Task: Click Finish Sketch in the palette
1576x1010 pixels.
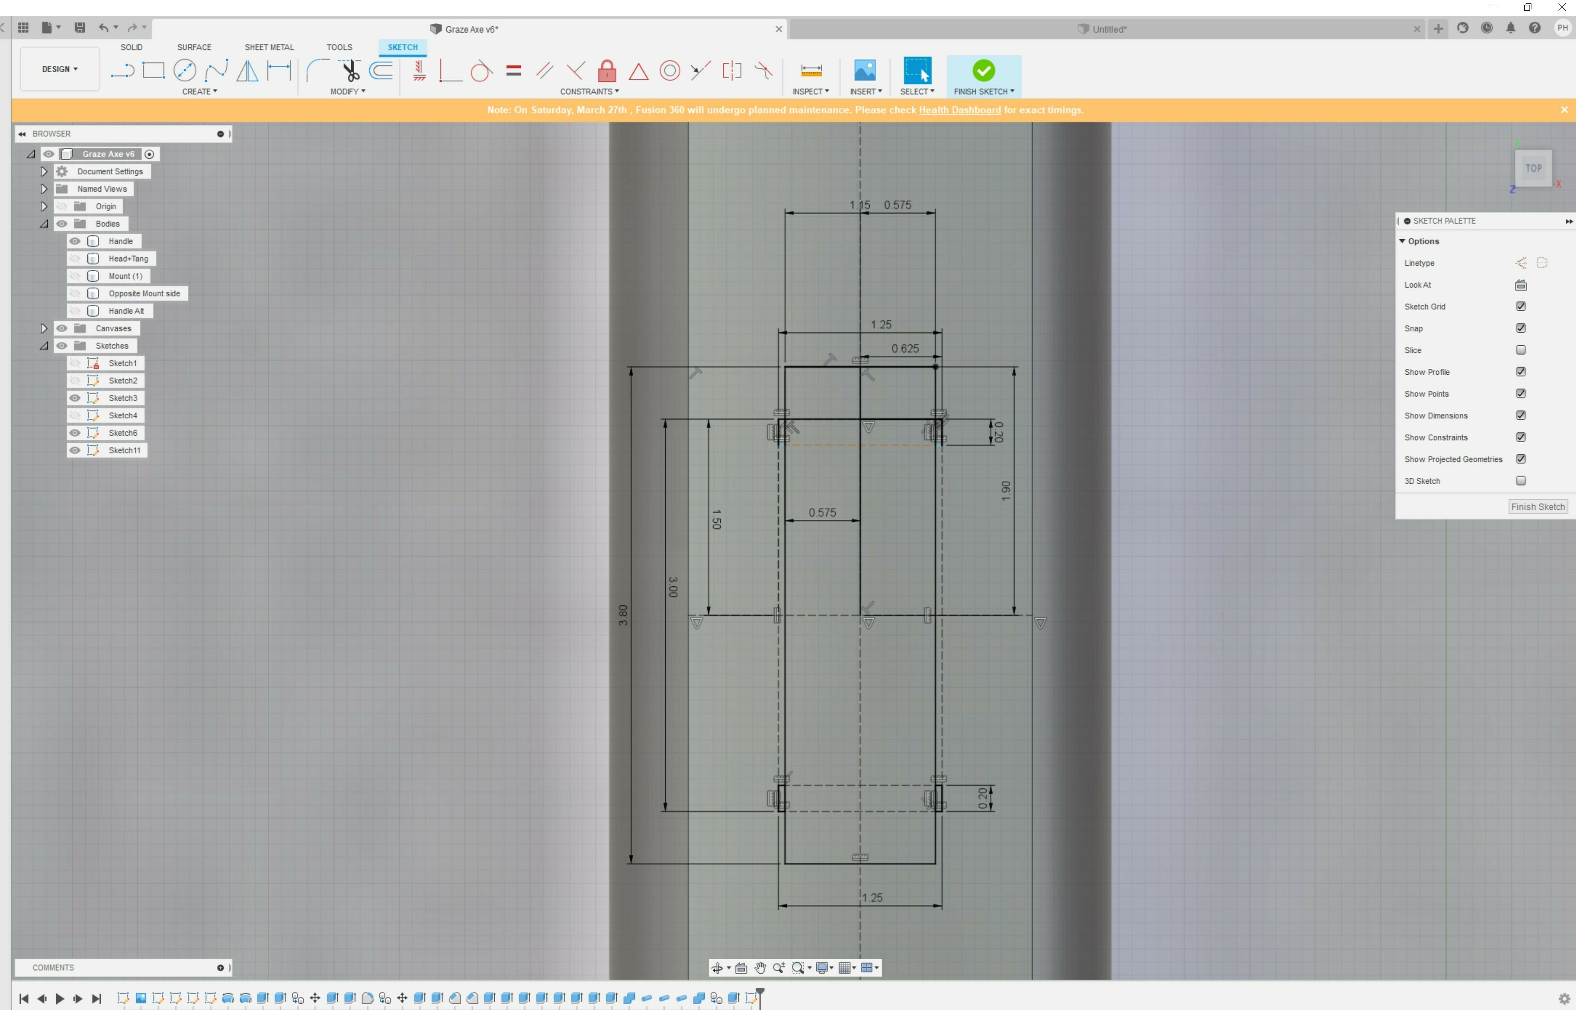Action: tap(1537, 506)
